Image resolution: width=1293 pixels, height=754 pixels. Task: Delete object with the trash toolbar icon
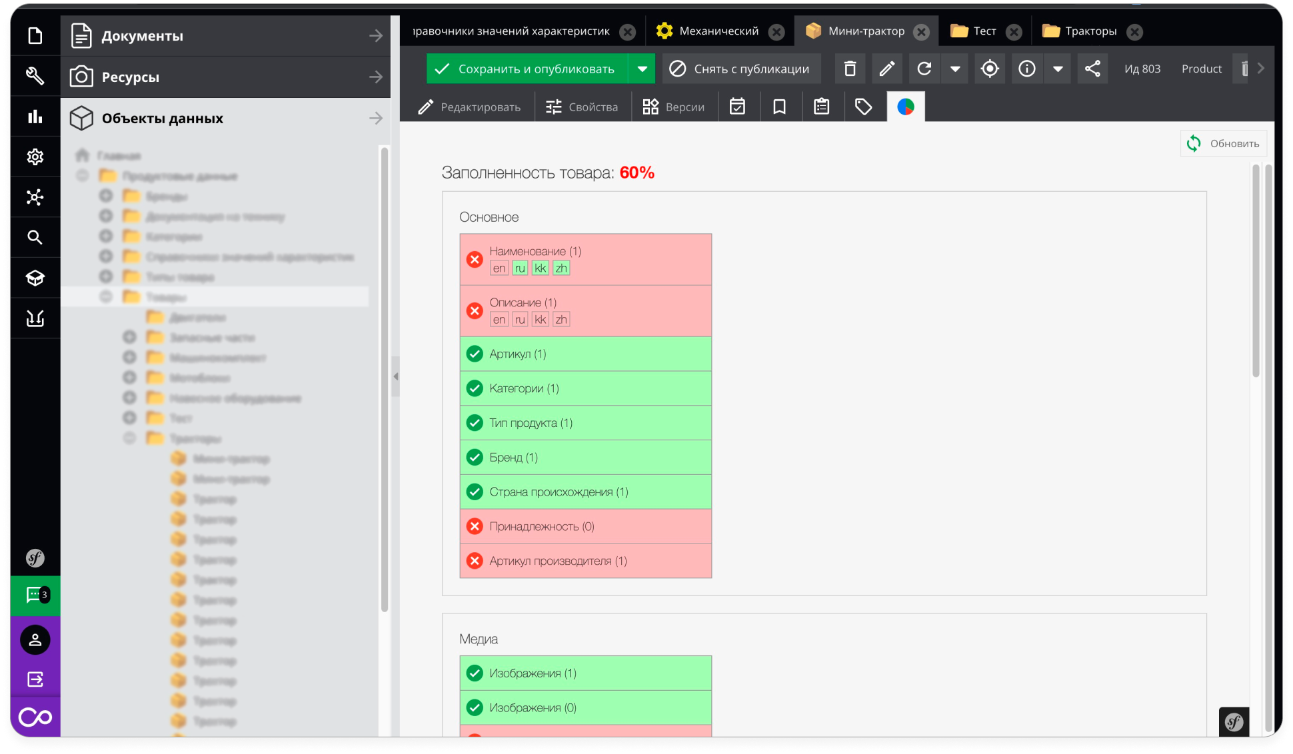(x=850, y=69)
